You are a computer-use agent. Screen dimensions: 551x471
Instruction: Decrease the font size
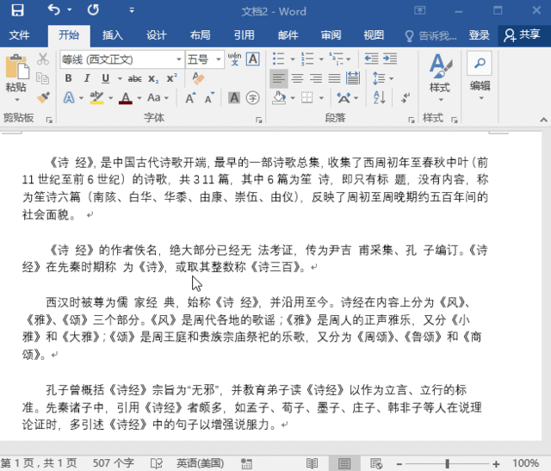click(x=210, y=97)
